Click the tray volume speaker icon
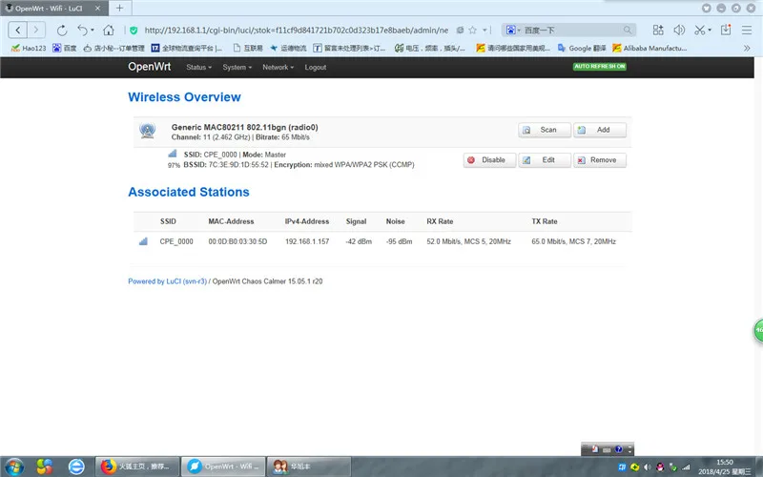The image size is (763, 477). coord(648,467)
